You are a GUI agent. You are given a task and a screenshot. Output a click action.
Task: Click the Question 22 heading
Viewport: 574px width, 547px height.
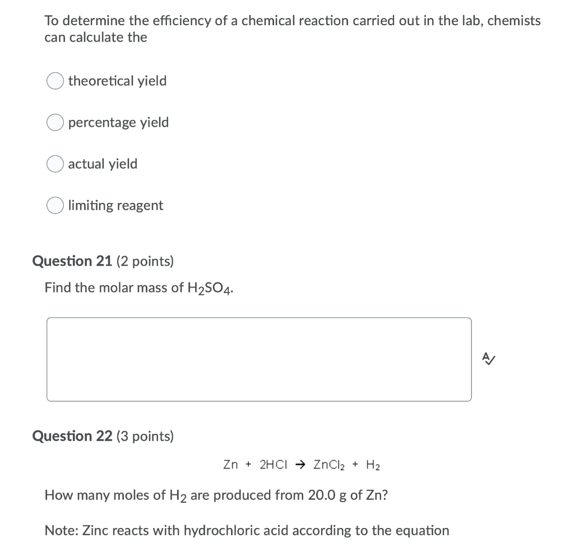(x=72, y=436)
